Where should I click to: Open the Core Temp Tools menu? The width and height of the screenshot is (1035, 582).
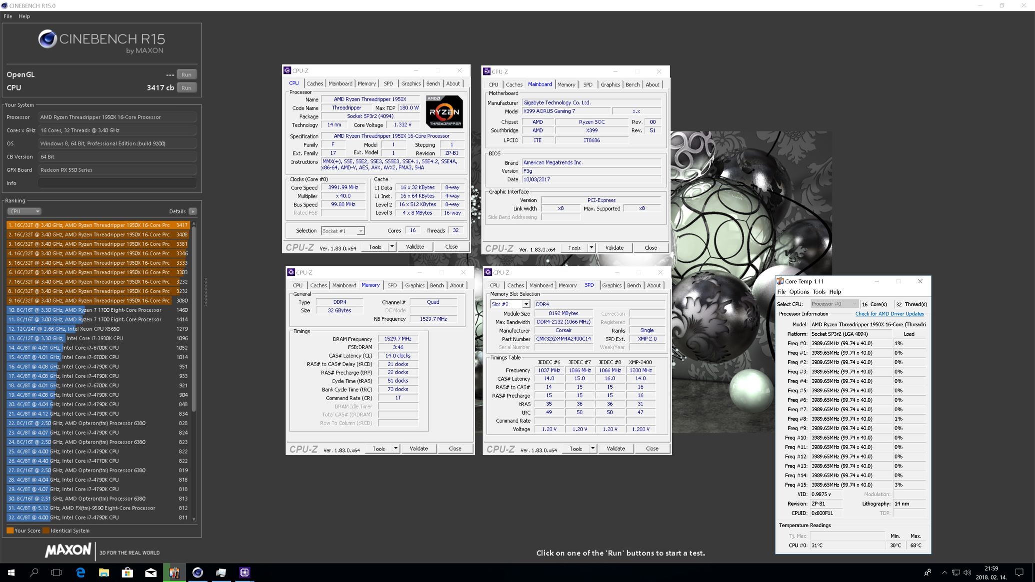pyautogui.click(x=819, y=292)
